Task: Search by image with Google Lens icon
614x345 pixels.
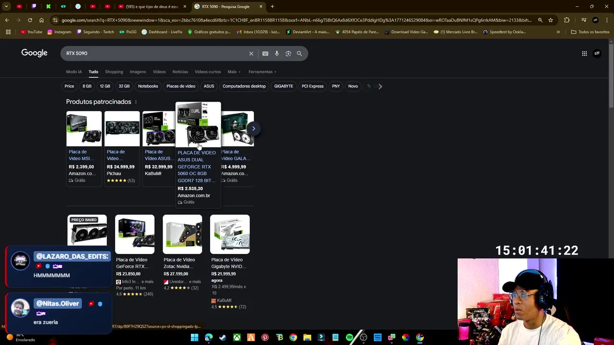Action: (288, 54)
